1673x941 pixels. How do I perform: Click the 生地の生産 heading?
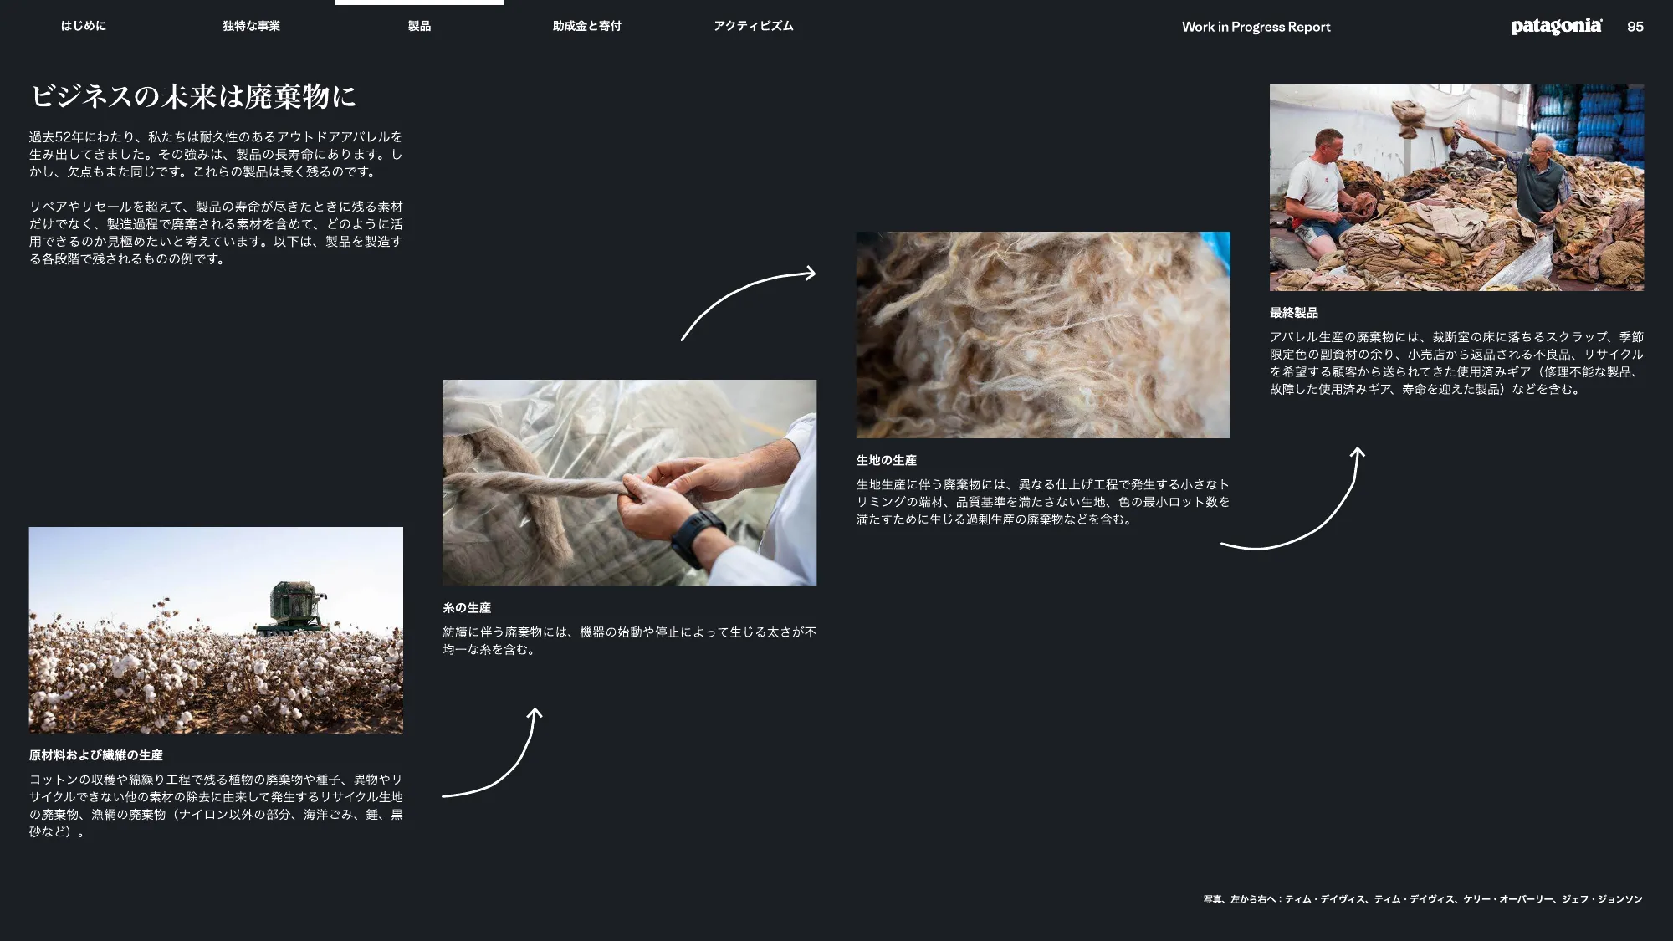click(x=886, y=460)
